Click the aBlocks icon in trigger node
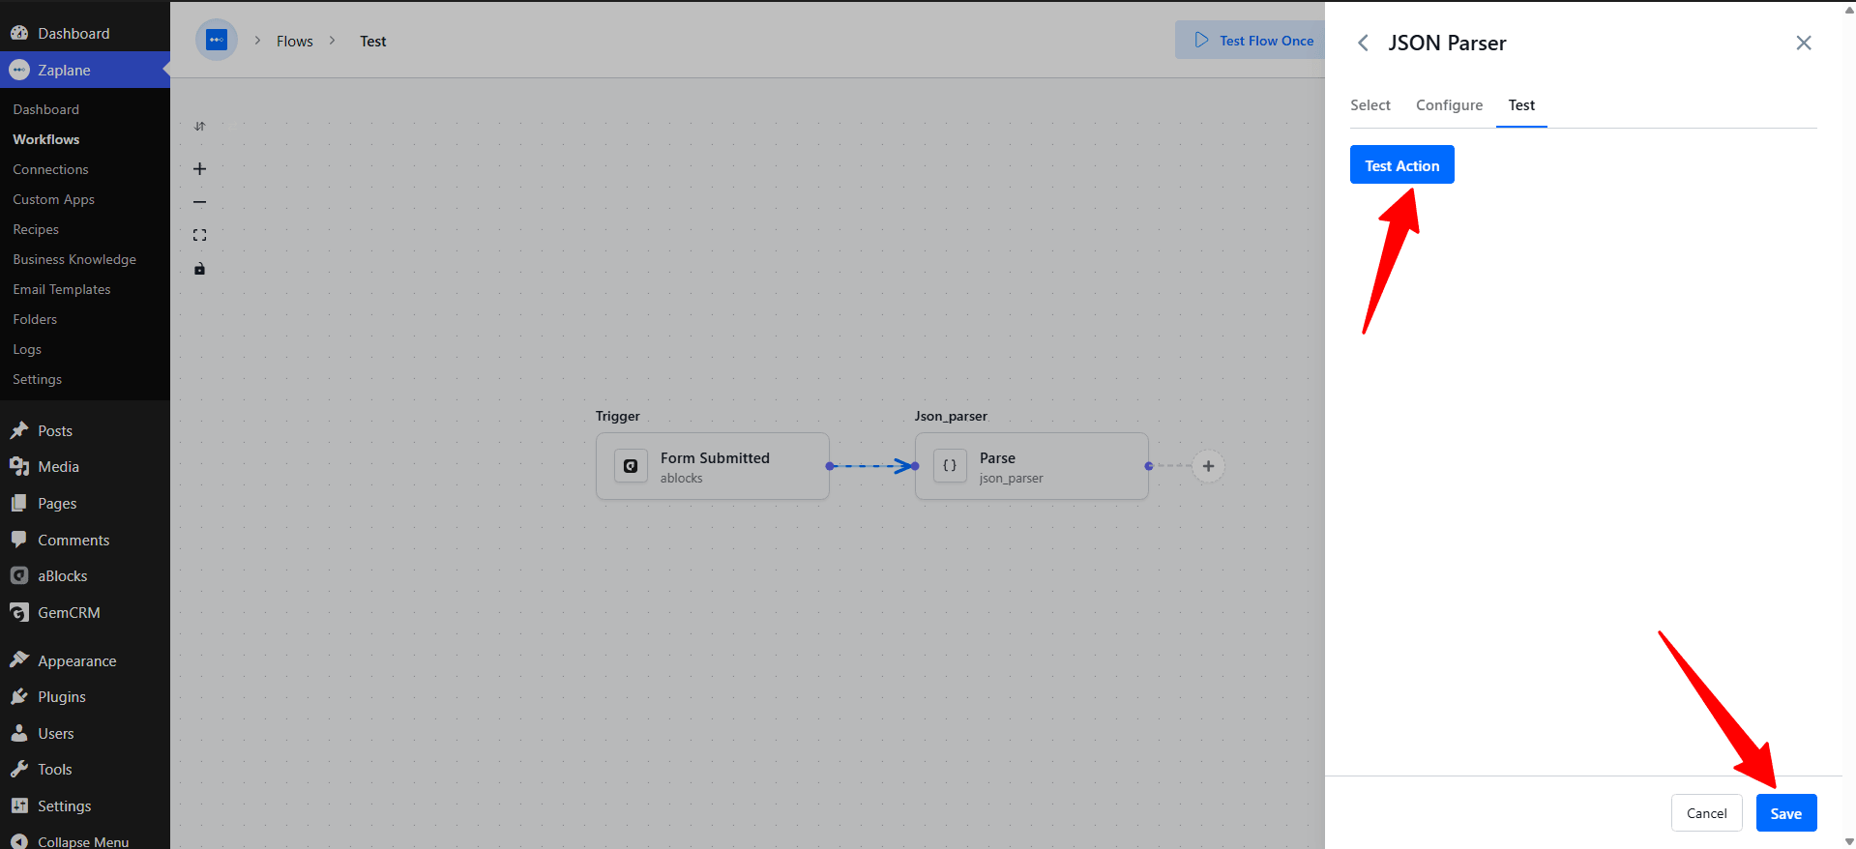Viewport: 1856px width, 849px height. coord(631,466)
